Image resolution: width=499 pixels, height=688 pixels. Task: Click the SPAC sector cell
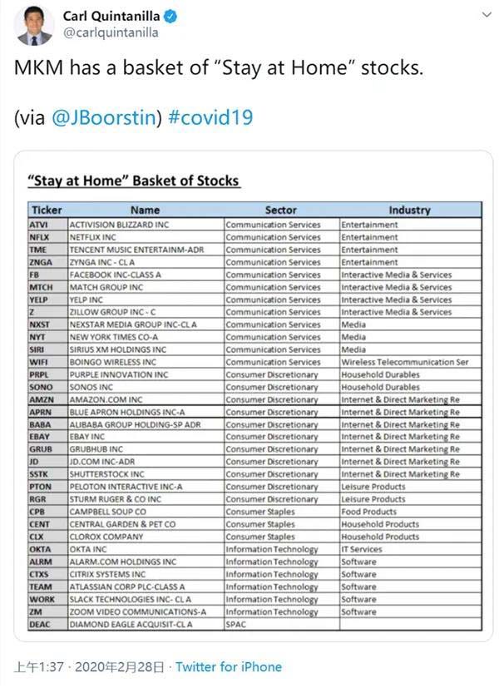237,624
